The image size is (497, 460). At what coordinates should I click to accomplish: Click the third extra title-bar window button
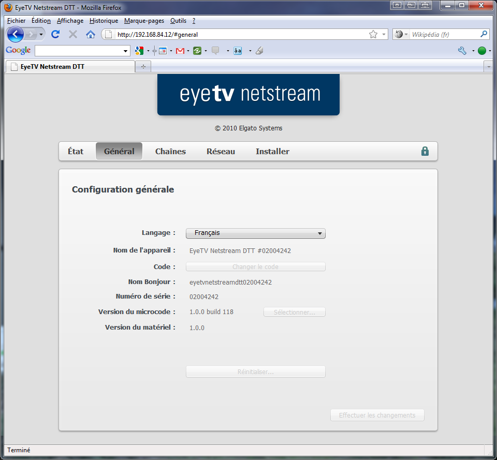click(x=425, y=5)
